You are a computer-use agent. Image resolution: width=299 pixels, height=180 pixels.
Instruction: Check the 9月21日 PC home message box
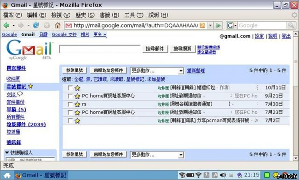[70, 96]
